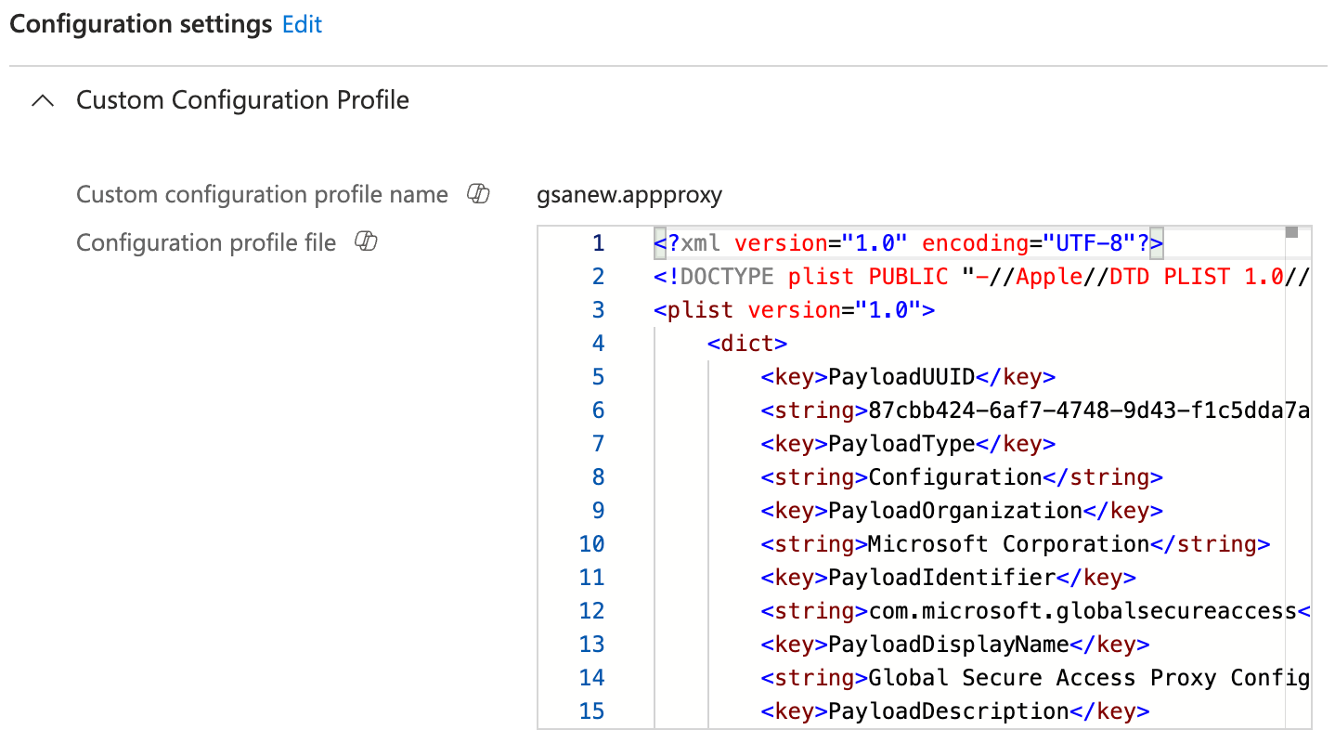Click line number 10 in the gutter
This screenshot has width=1335, height=743.
591,544
